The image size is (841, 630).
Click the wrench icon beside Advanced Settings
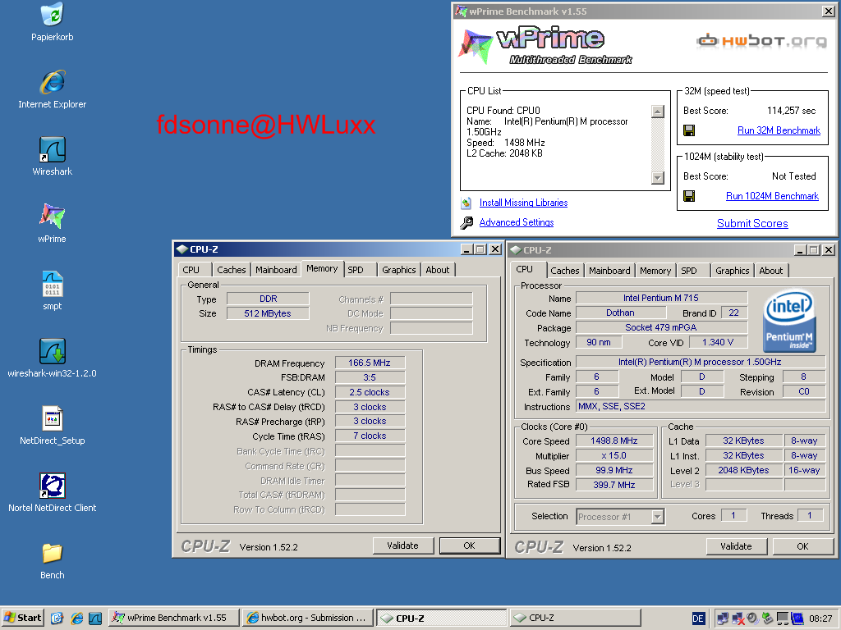tap(466, 222)
